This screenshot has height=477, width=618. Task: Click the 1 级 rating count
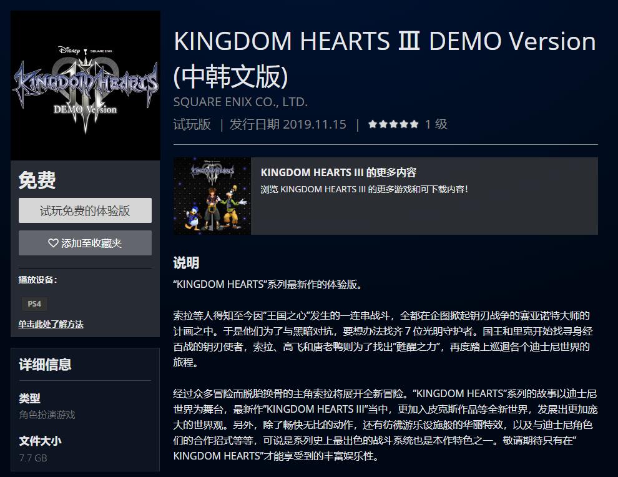pos(436,124)
